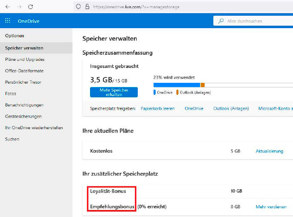Open 'Ihr OneDrive wiederherstellen' in sidebar
Viewport: 293px width, 217px height.
pyautogui.click(x=34, y=128)
